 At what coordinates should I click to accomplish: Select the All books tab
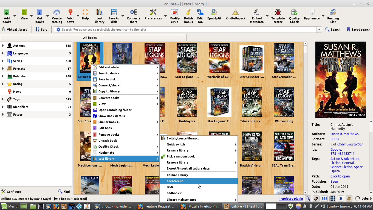pos(93,38)
